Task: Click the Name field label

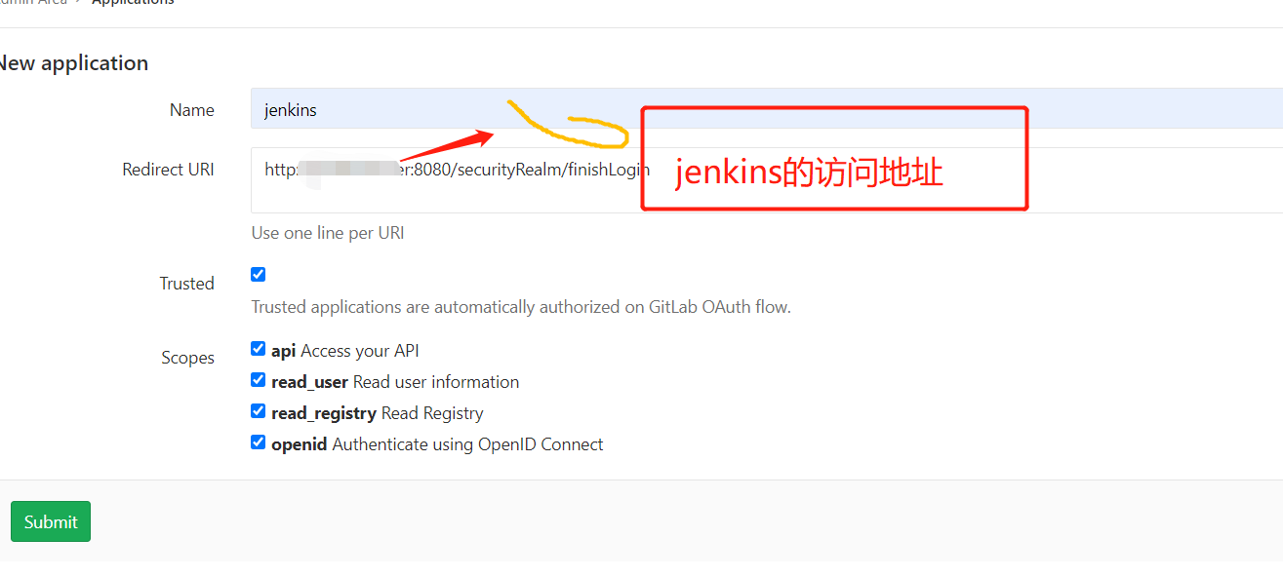Action: click(x=191, y=109)
